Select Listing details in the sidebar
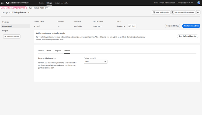The width and height of the screenshot is (202, 115). [x=15, y=26]
